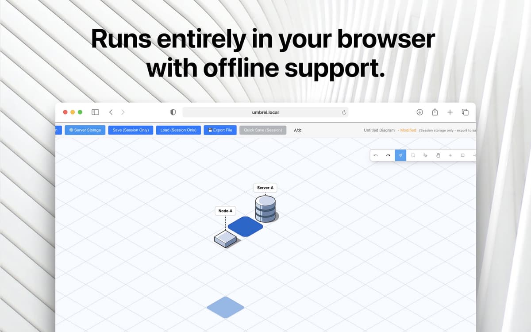
Task: Export the diagram using Export File
Action: pyautogui.click(x=220, y=130)
